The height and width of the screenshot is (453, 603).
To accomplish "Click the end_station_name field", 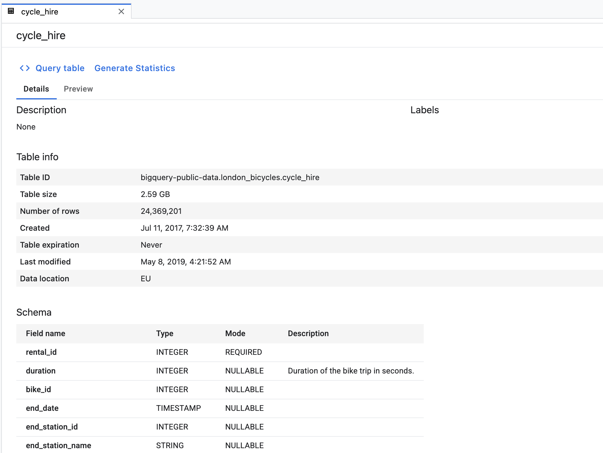I will pyautogui.click(x=59, y=445).
